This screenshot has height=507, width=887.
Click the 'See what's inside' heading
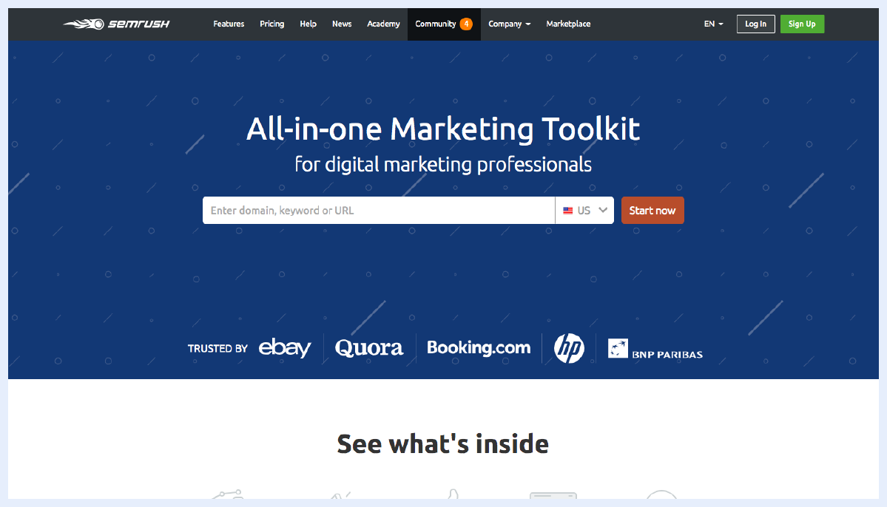[443, 443]
